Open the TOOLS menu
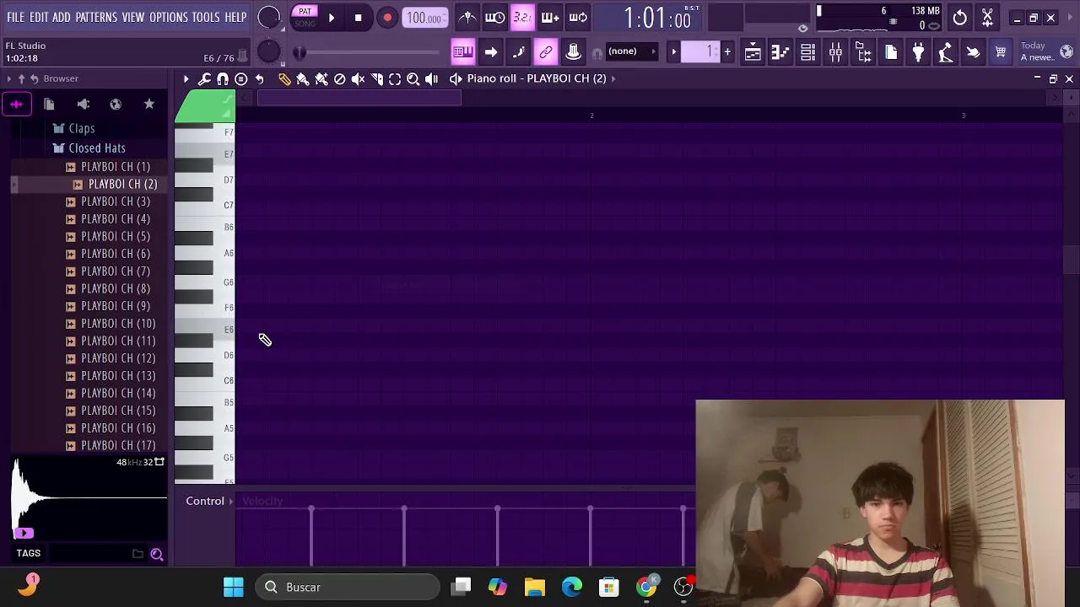Screen dimensions: 1080x607 click(x=206, y=17)
